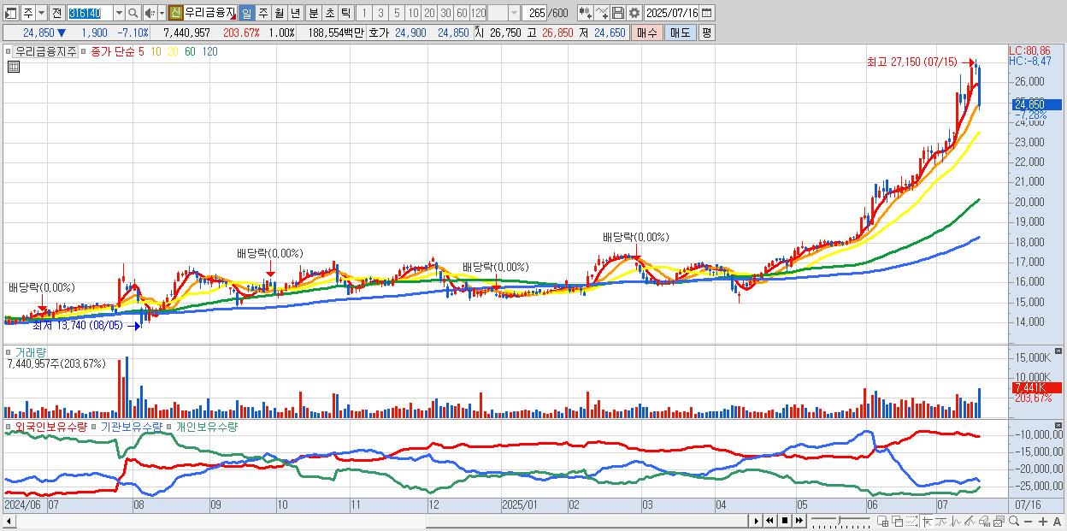Screen dimensions: 1067x531
Task: Click the window-with-grid layout icon
Action: (x=882, y=521)
